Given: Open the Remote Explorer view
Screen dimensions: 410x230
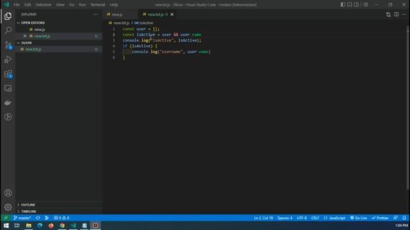Looking at the screenshot, I should click(x=8, y=88).
